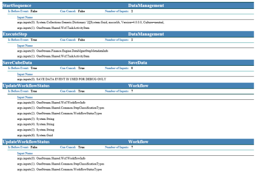The image size is (257, 174).
Task: Select the first DataManagement group label
Action: 146,6
